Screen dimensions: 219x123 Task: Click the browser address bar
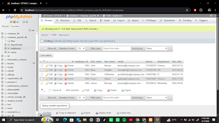(x=105, y=10)
